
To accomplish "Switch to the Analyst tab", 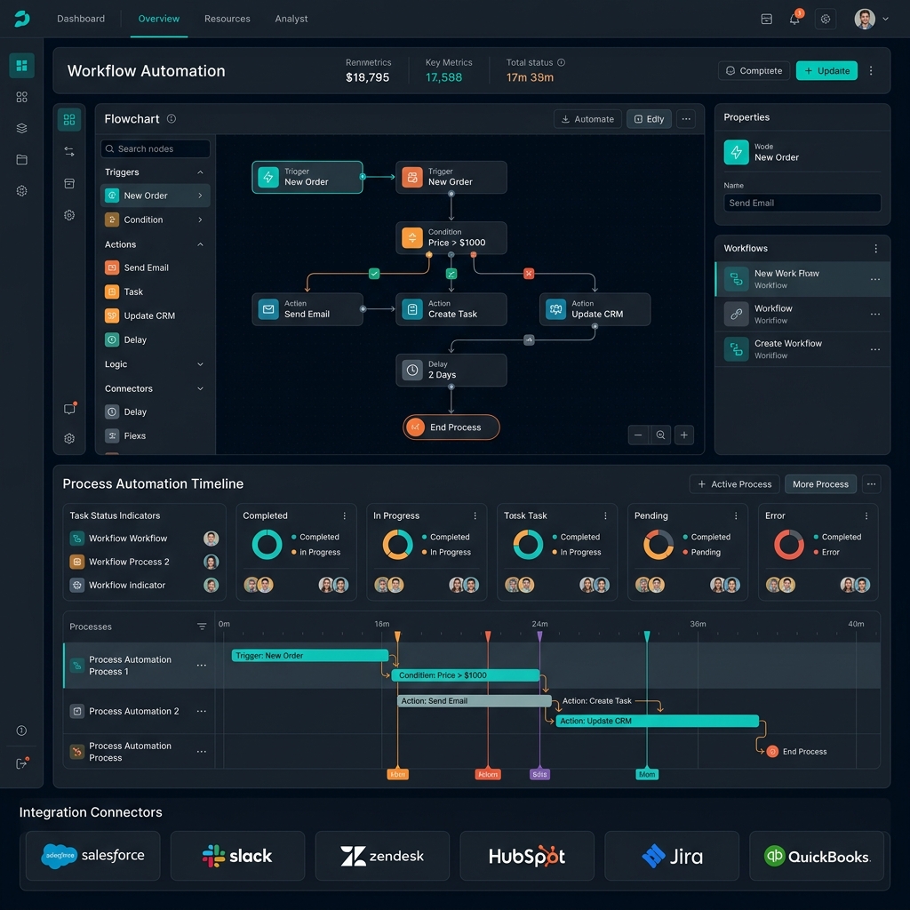I will pyautogui.click(x=291, y=19).
